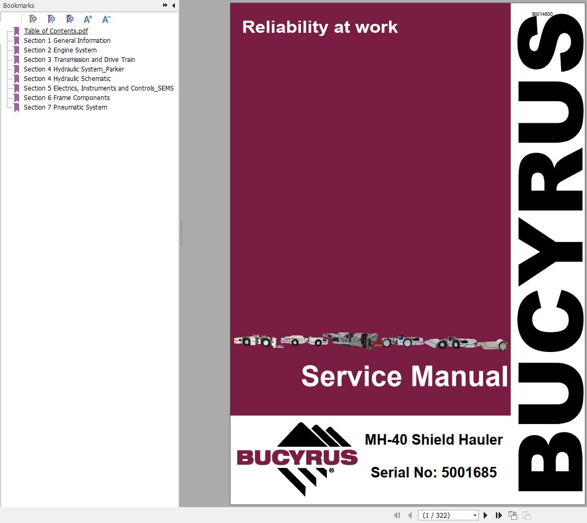Click the bookmark icon beside Section 5 Electrics, Instruments and Controls_SEMS

16,88
